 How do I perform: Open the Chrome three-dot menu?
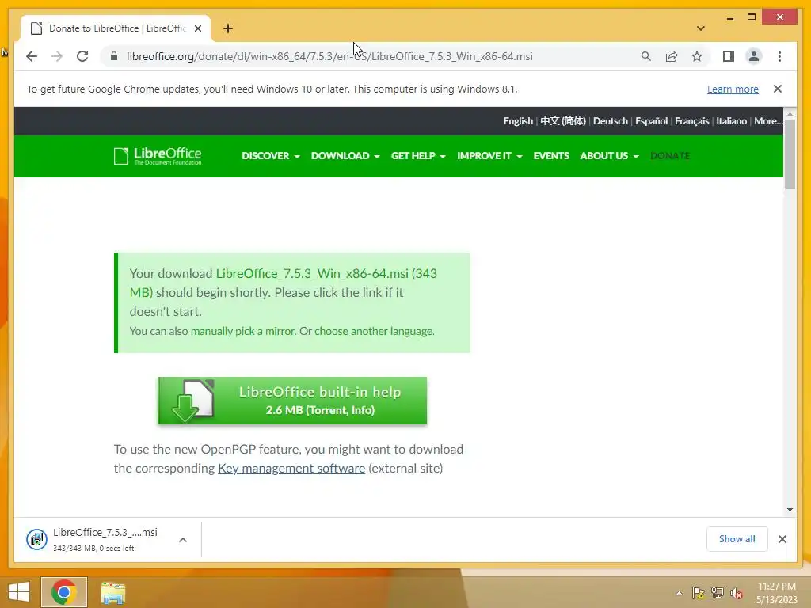(x=779, y=56)
